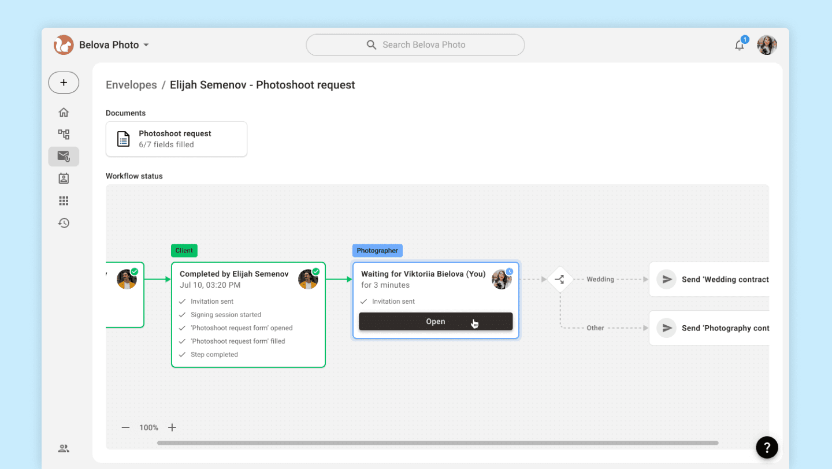Viewport: 832px width, 469px height.
Task: Click the horizontal scrollbar of the workflow canvas
Action: (438, 443)
